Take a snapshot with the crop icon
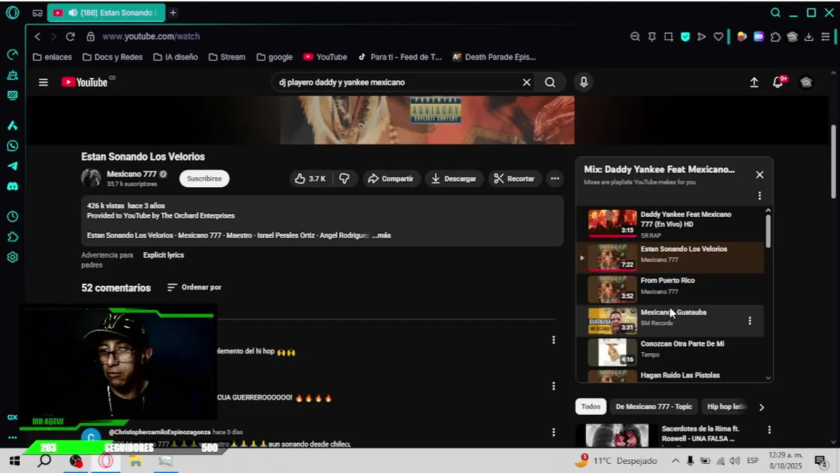Viewport: 840px width, 473px height. click(x=668, y=37)
